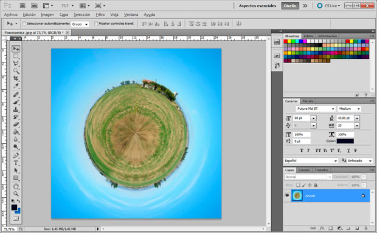Select the Spot Healing Brush tool
Viewport: 377px width, 233px height.
coord(16,95)
